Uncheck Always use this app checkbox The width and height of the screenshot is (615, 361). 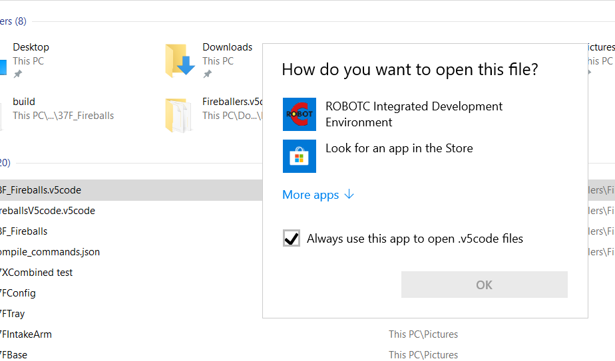pyautogui.click(x=292, y=238)
